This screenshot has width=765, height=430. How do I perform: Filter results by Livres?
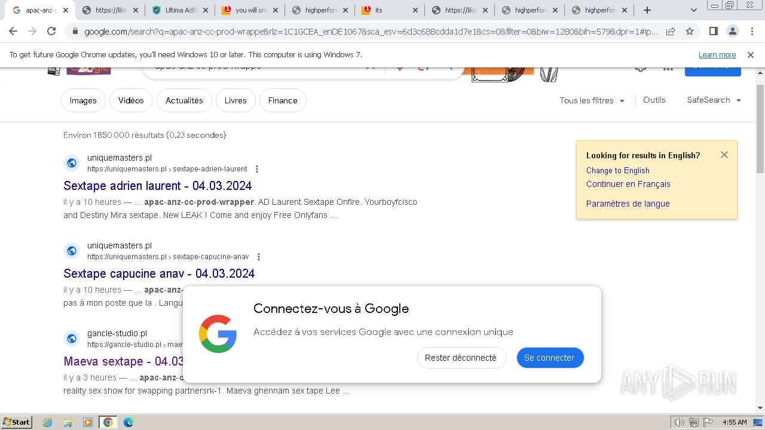(235, 100)
